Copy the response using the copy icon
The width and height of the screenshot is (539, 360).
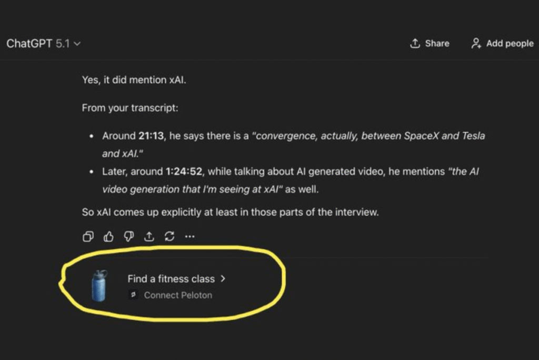[x=88, y=237]
